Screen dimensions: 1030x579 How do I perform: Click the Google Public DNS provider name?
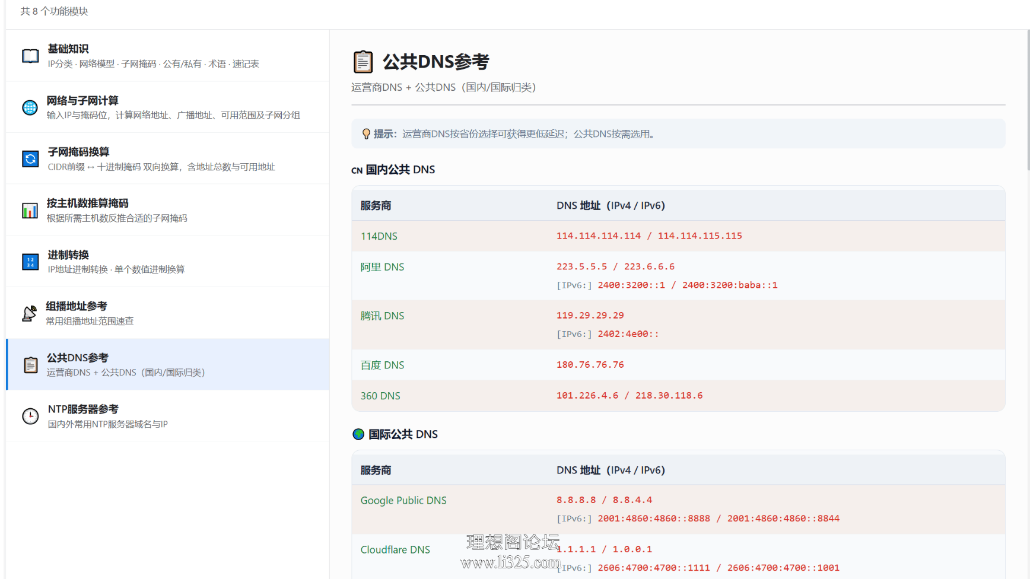(x=403, y=500)
